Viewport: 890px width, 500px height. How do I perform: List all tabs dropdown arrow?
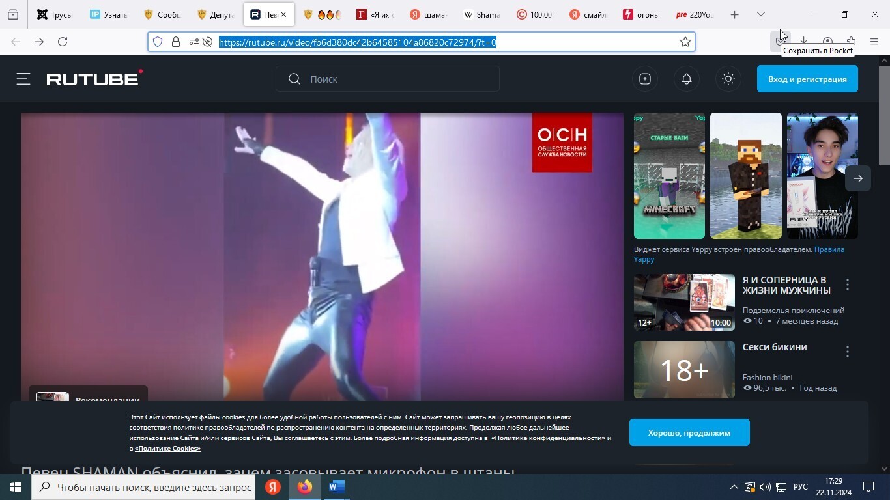[x=760, y=14]
